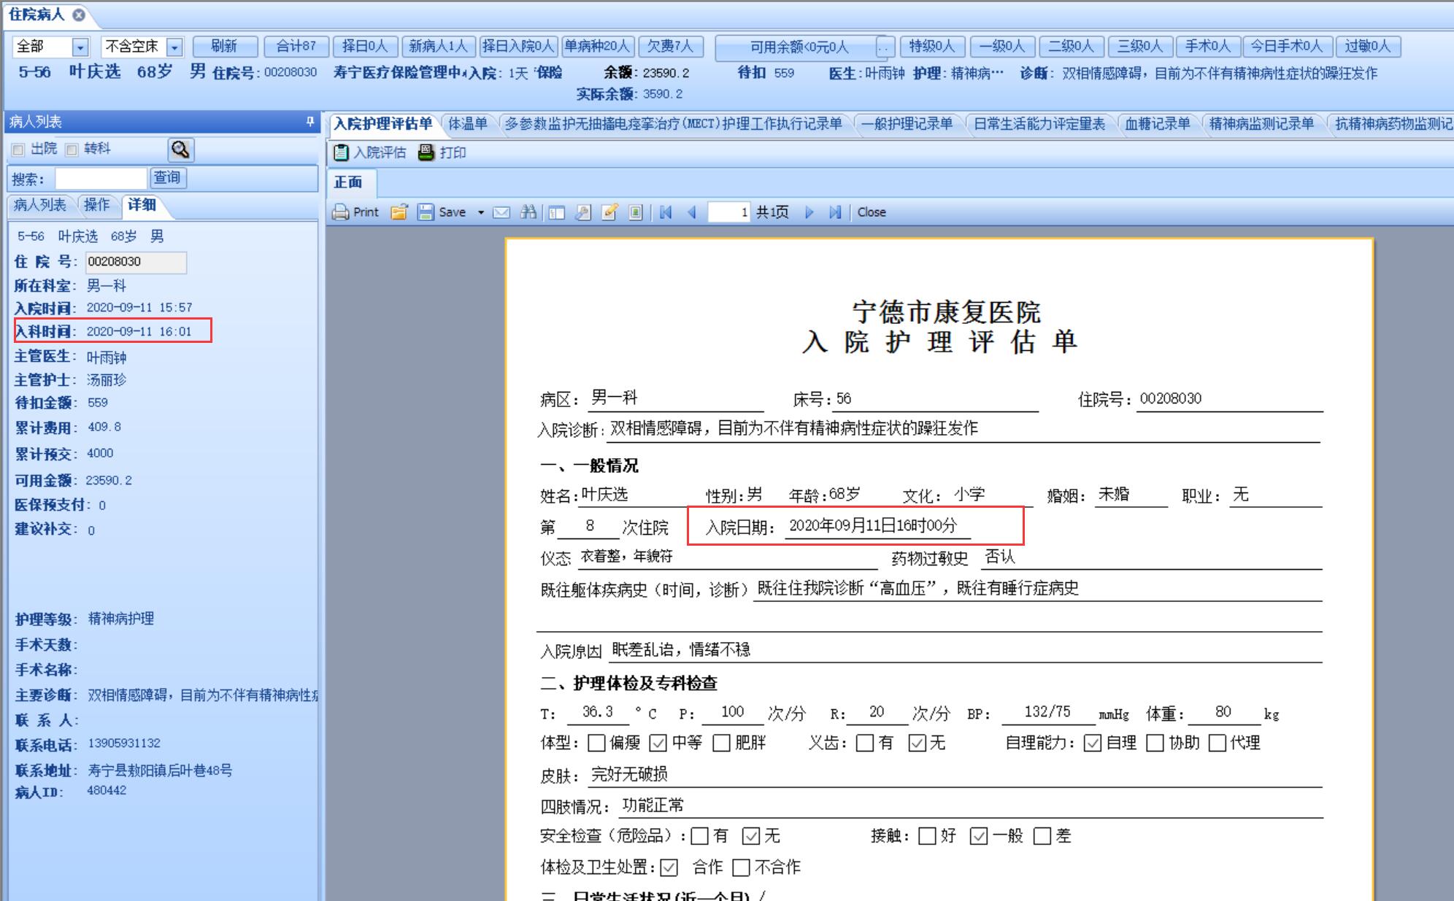Pin the 病人列表 panel
The image size is (1454, 901).
(310, 122)
